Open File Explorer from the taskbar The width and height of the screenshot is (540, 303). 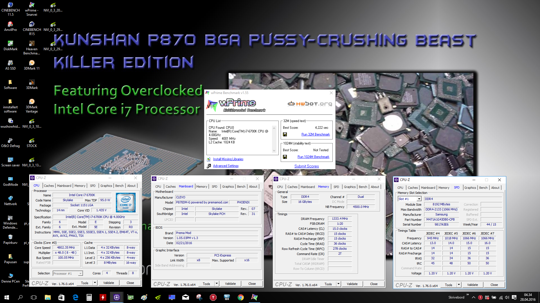coord(48,297)
